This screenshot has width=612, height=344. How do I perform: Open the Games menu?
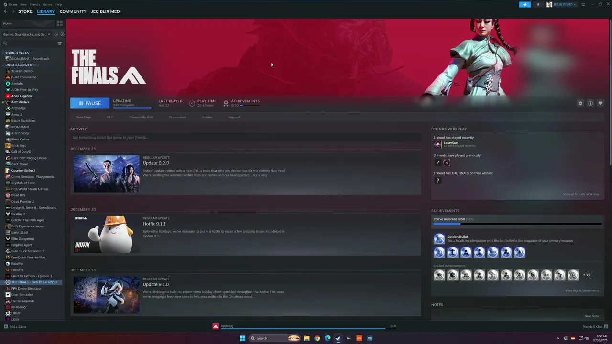click(x=47, y=4)
